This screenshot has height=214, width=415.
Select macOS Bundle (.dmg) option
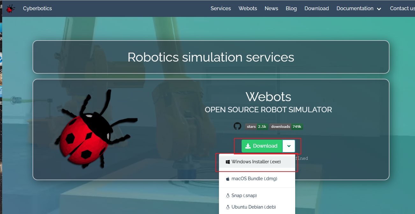click(257, 179)
